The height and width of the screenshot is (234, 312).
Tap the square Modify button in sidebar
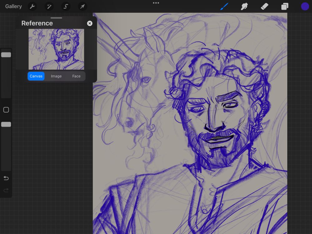[x=6, y=110]
